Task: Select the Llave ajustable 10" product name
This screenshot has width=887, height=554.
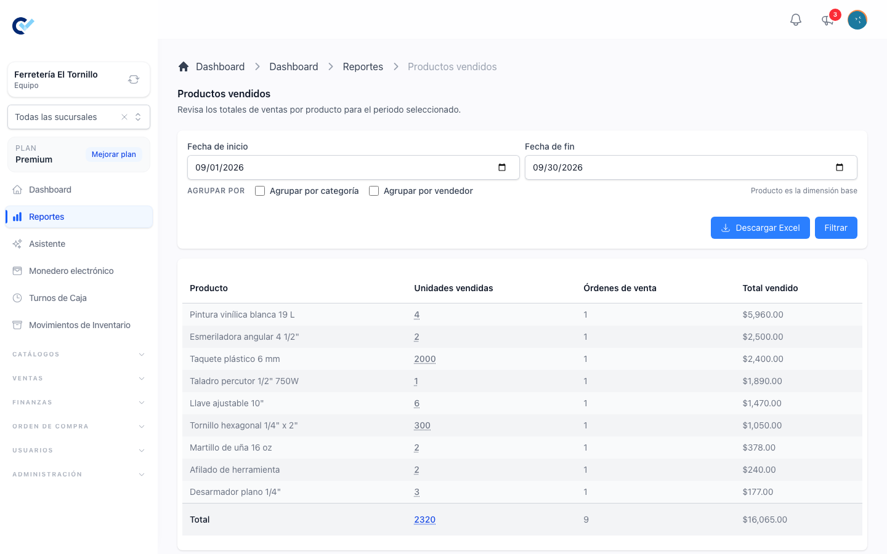Action: tap(227, 403)
